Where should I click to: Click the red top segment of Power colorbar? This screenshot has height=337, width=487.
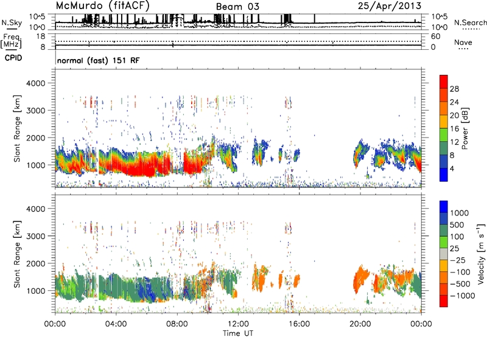(444, 82)
